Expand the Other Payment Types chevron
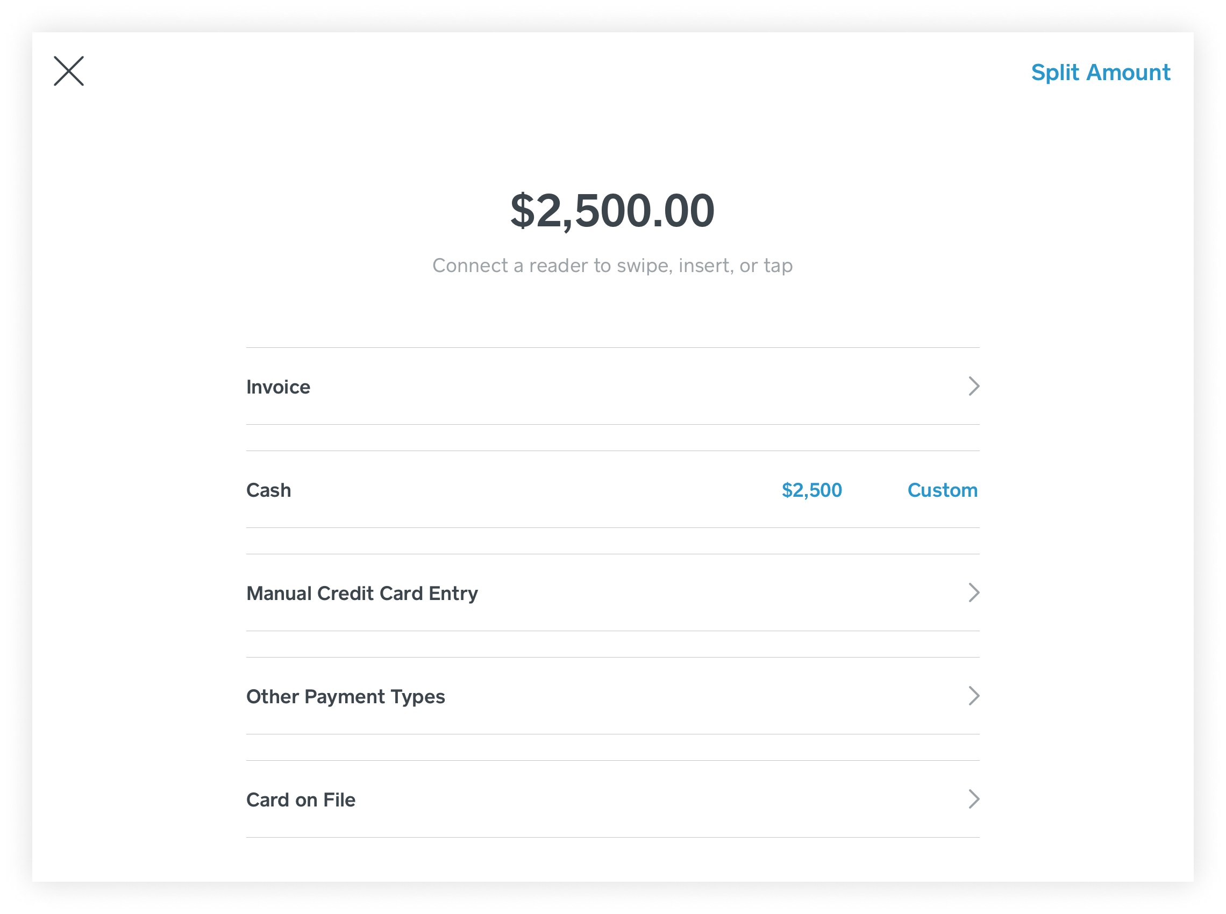The image size is (1226, 914). click(x=974, y=696)
